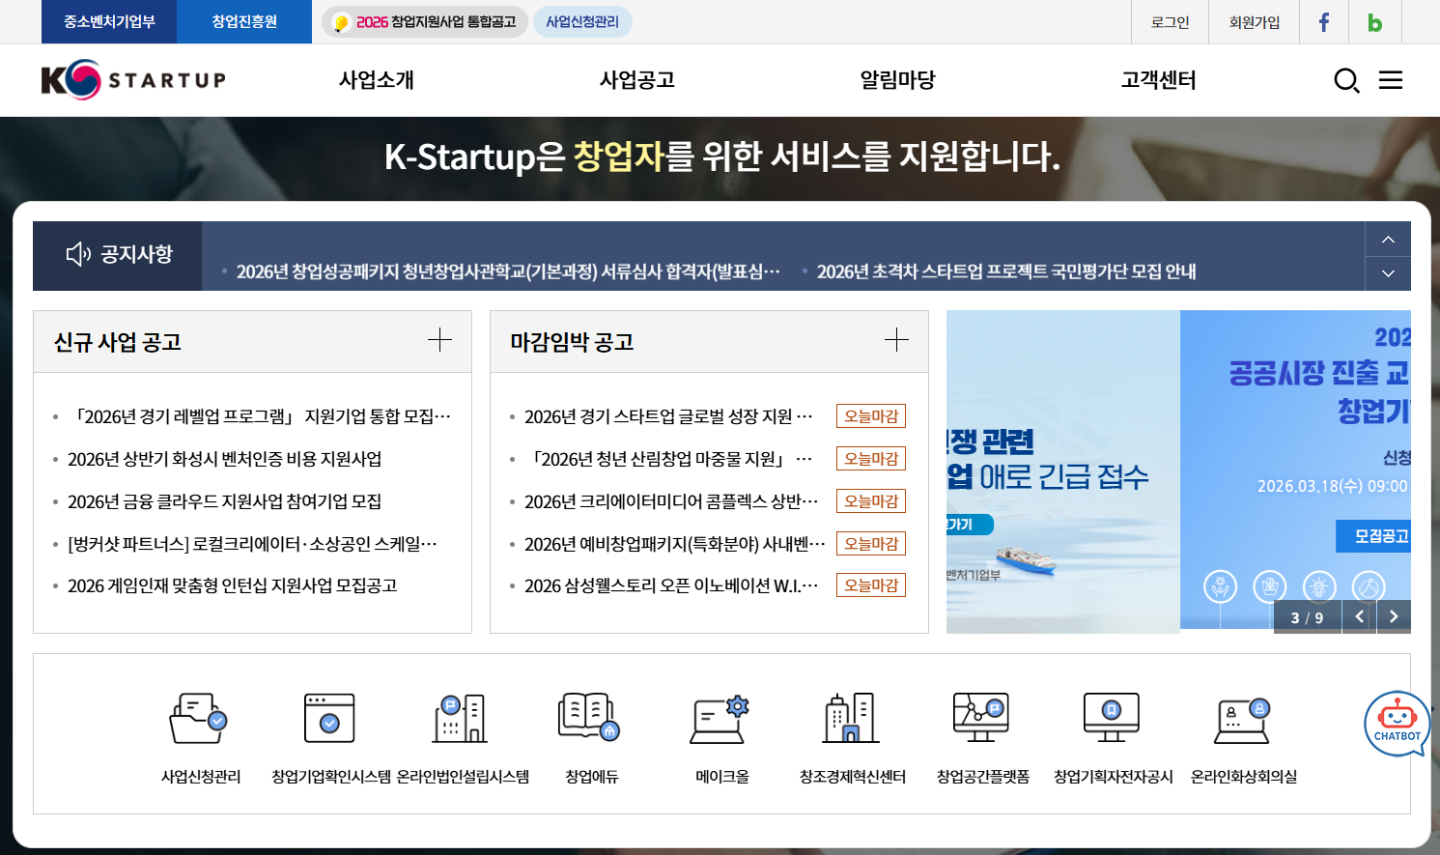
Task: Advance the banner carousel with next arrow
Action: [1394, 615]
